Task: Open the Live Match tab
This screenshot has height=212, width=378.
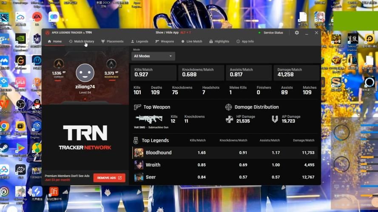Action: pos(192,42)
